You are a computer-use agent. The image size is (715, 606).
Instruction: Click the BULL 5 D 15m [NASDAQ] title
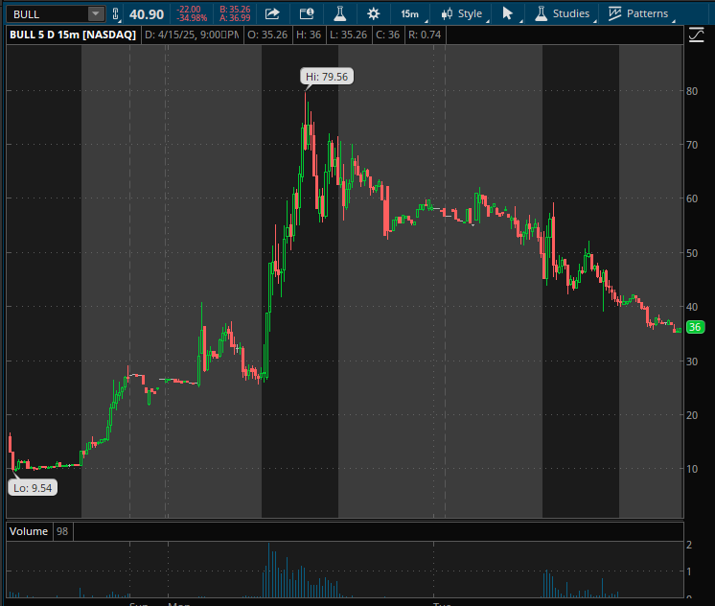click(73, 35)
